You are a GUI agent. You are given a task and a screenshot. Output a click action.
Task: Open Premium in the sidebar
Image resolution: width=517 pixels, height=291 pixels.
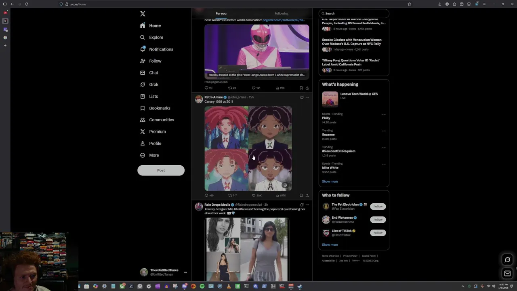153,131
